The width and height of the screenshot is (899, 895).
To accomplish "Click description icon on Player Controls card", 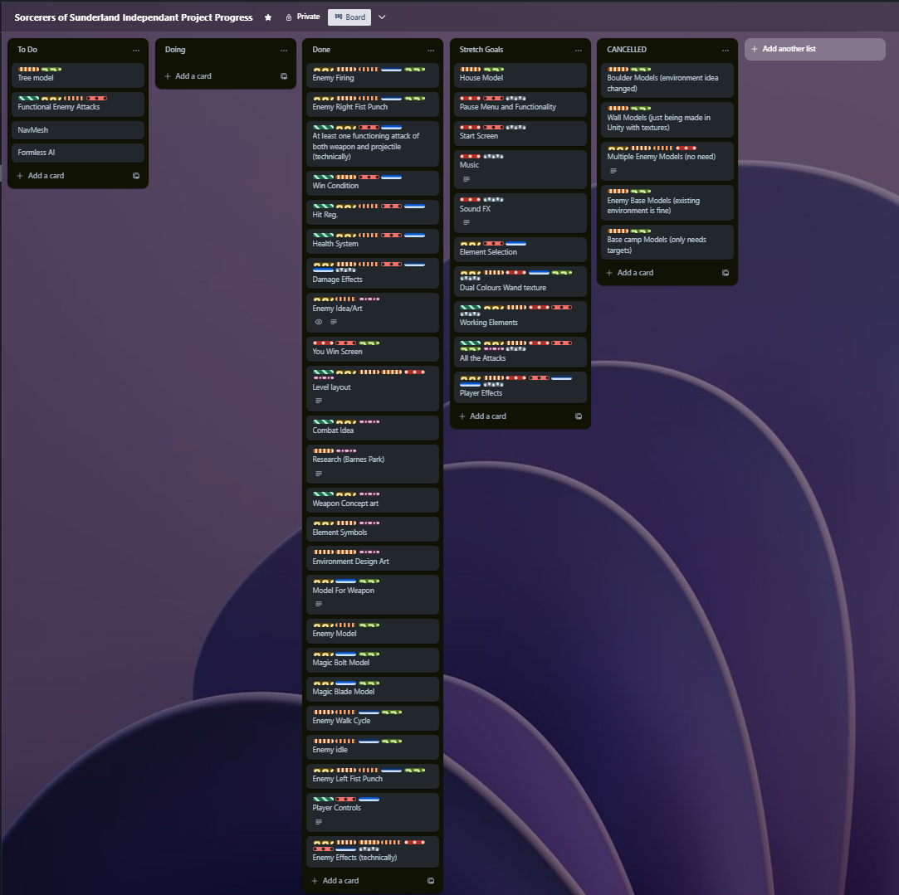I will 319,822.
